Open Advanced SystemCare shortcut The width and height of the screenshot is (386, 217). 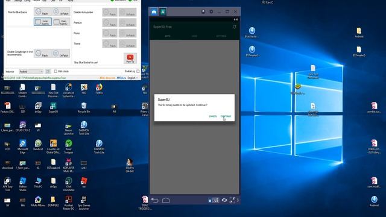[68, 90]
